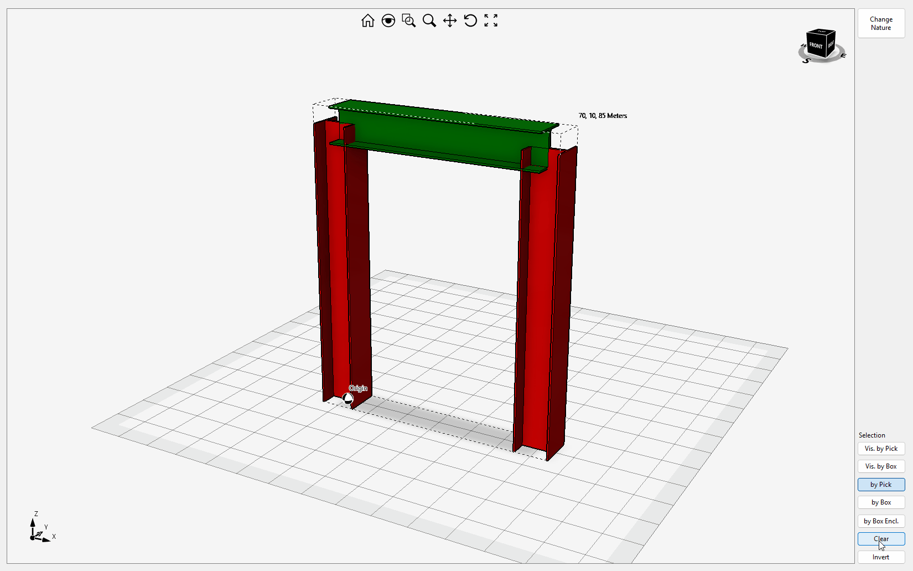The height and width of the screenshot is (571, 913).
Task: Switch to Vis. by Box selection
Action: [881, 466]
